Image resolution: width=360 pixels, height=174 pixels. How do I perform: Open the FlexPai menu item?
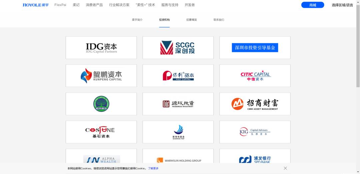pos(60,5)
